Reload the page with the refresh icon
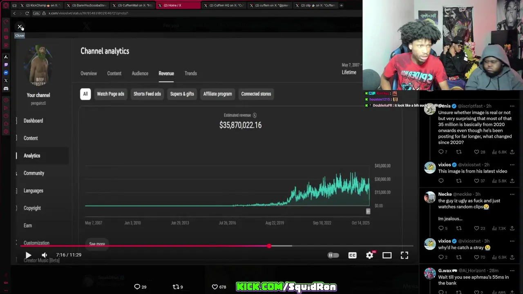The width and height of the screenshot is (523, 294). click(x=27, y=13)
